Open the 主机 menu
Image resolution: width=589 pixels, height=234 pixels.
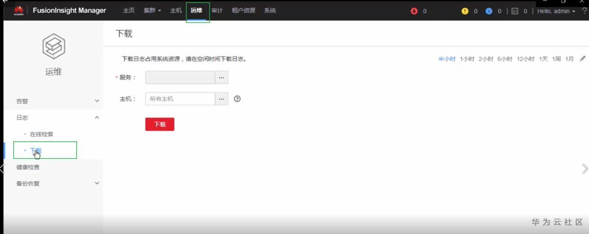(x=176, y=10)
